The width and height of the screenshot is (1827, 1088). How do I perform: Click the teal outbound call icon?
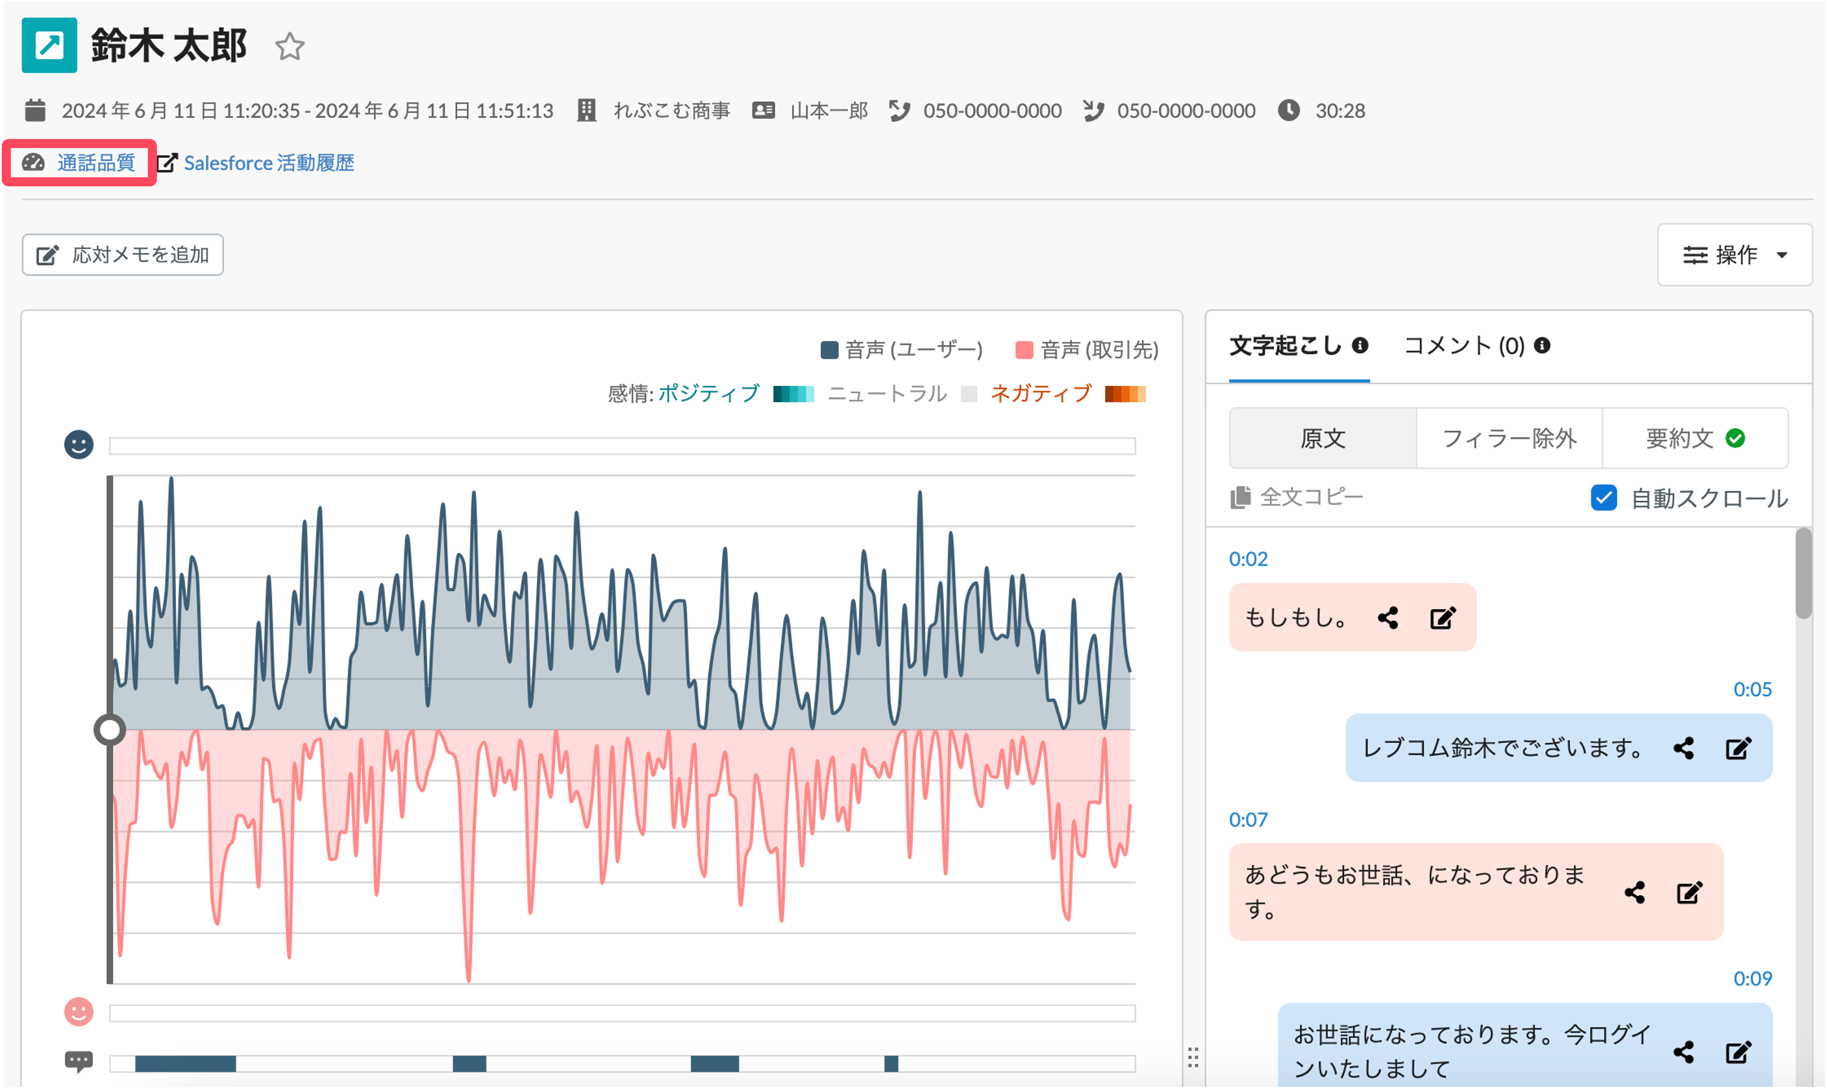(49, 45)
